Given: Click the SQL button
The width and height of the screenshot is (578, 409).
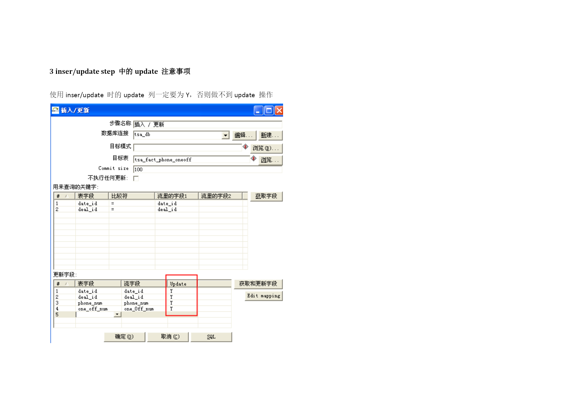Looking at the screenshot, I should click(211, 337).
